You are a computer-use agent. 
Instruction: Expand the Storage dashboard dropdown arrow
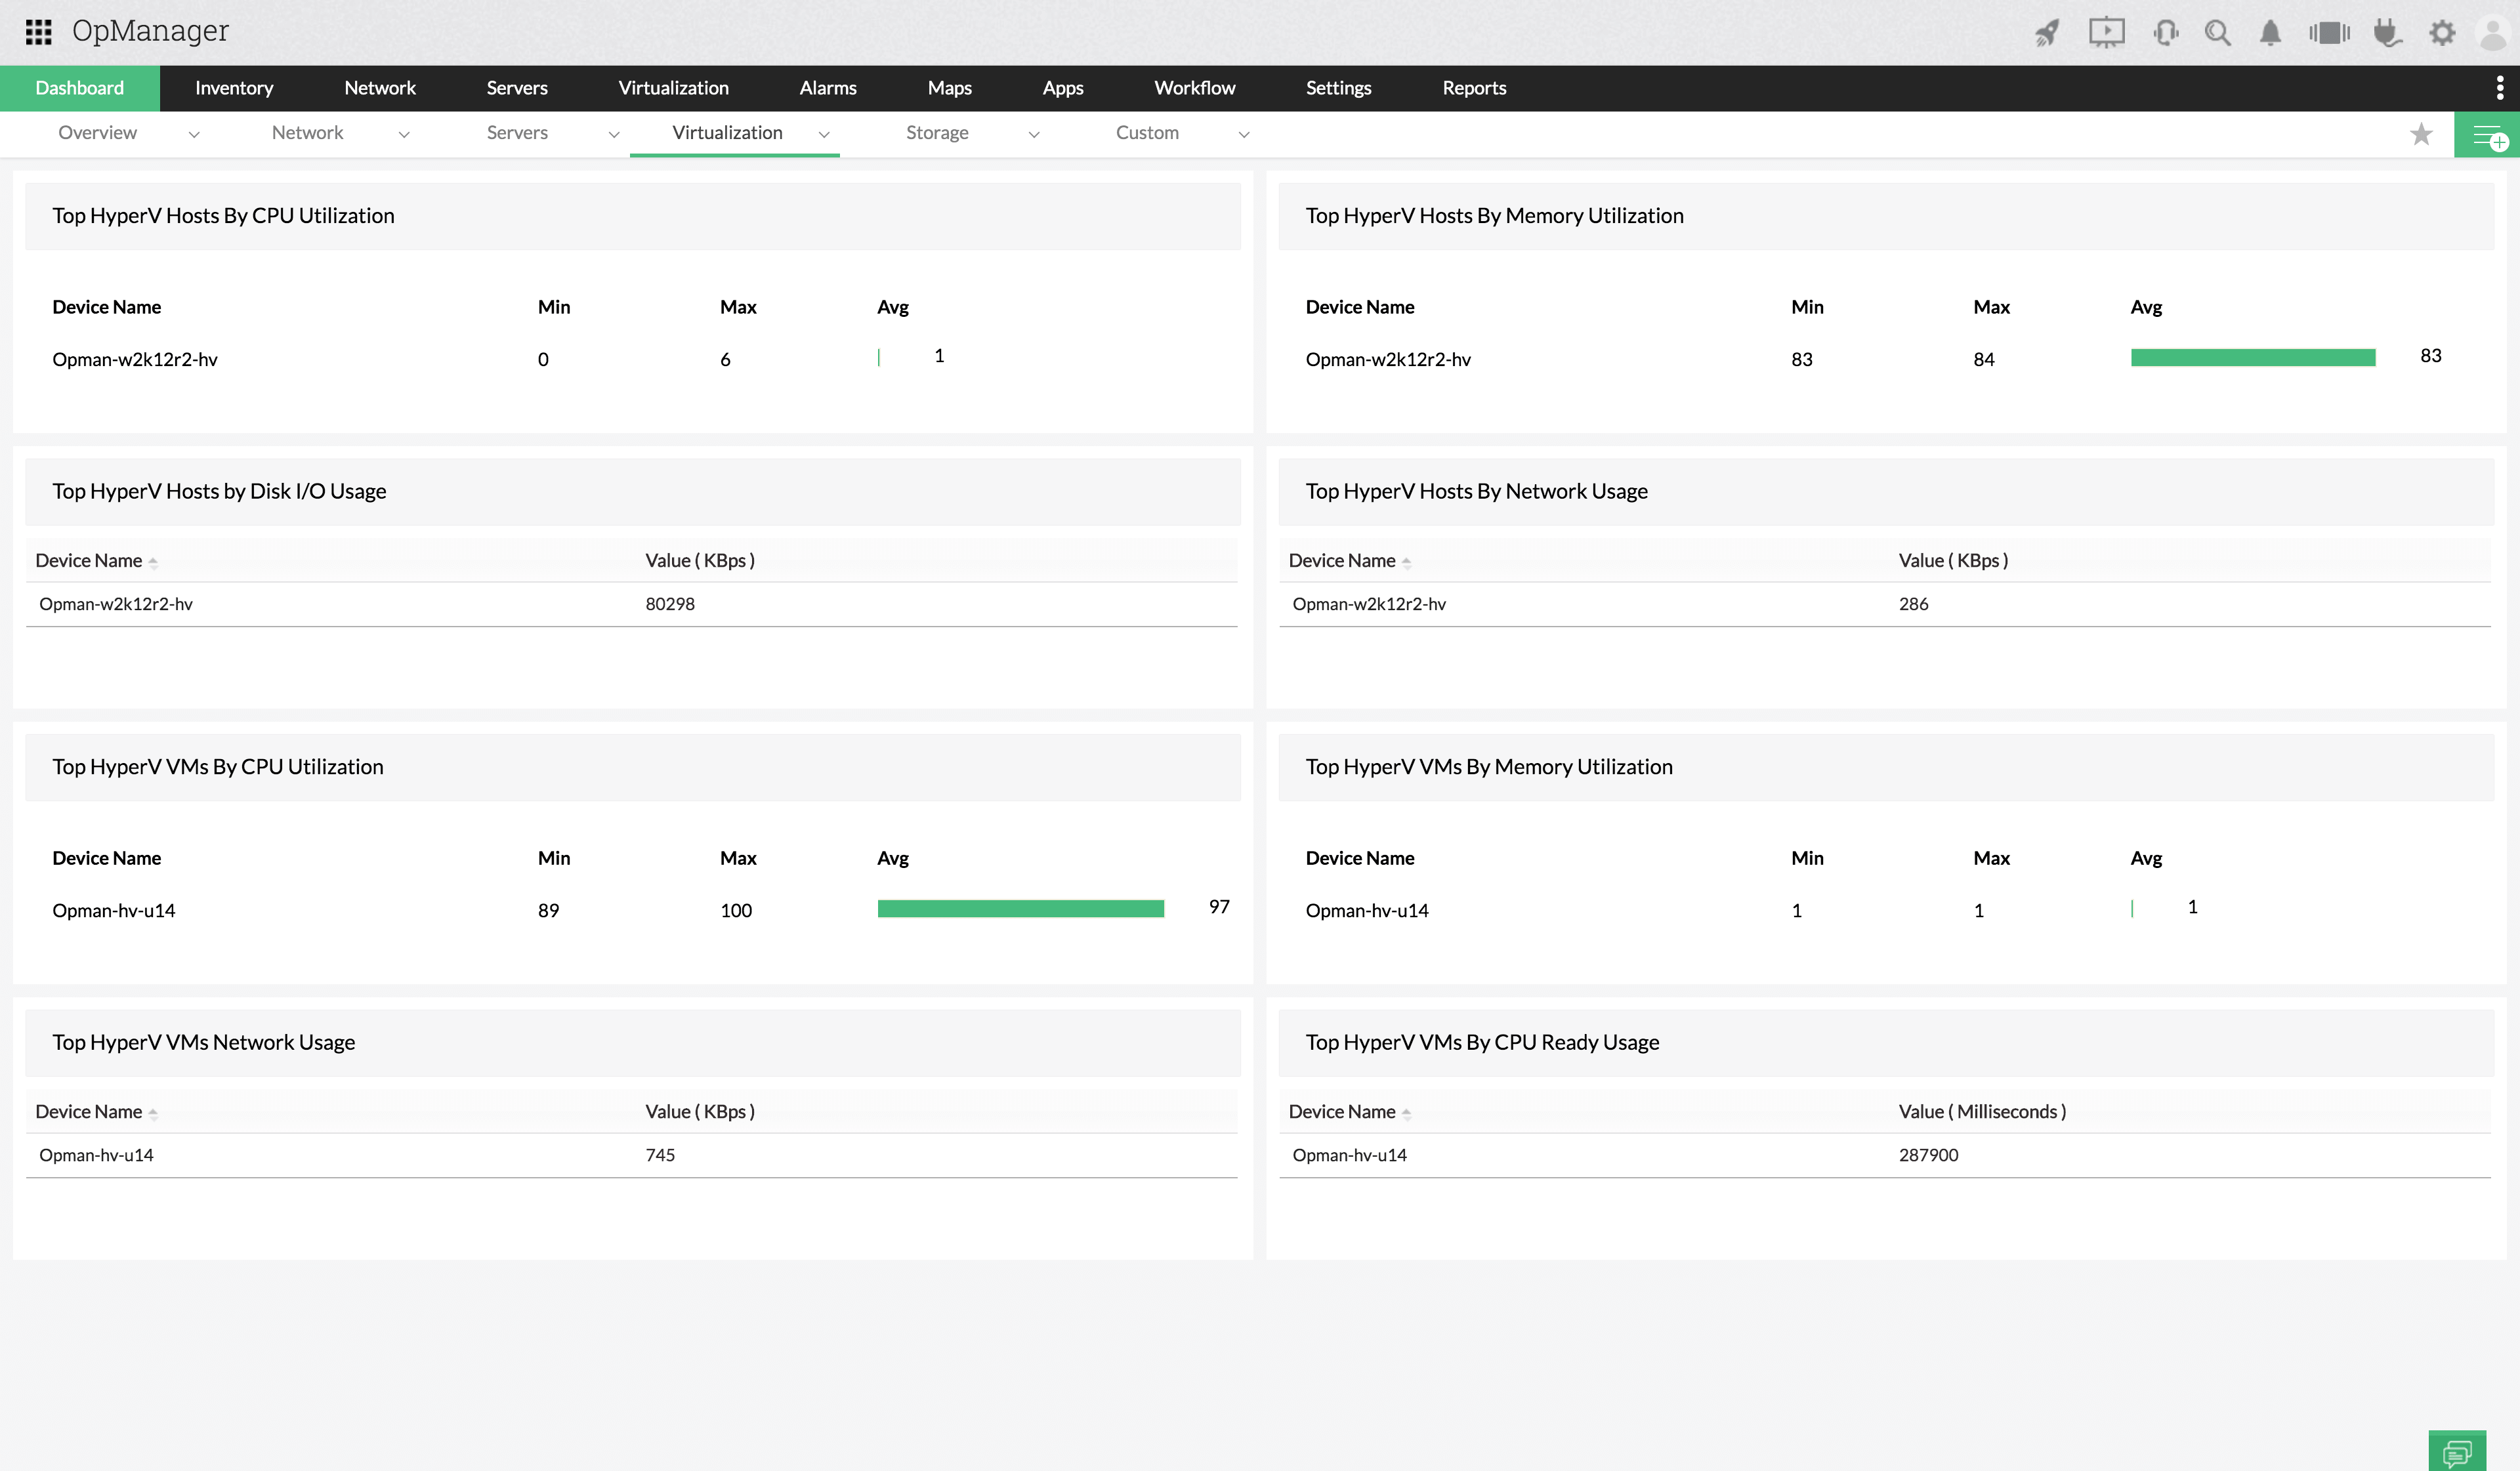click(x=1034, y=134)
